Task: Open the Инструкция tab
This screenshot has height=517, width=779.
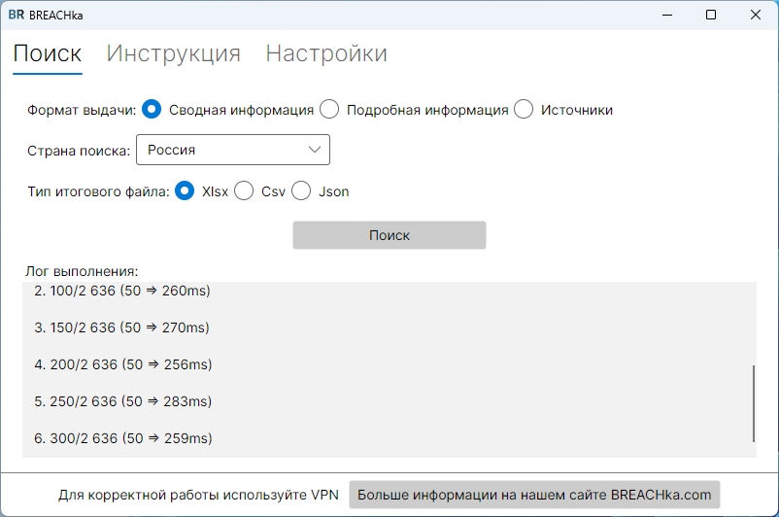Action: [174, 53]
